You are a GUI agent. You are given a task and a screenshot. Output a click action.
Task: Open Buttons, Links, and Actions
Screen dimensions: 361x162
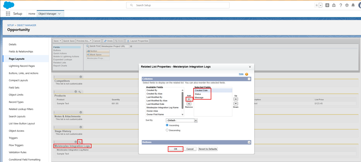click(24, 73)
